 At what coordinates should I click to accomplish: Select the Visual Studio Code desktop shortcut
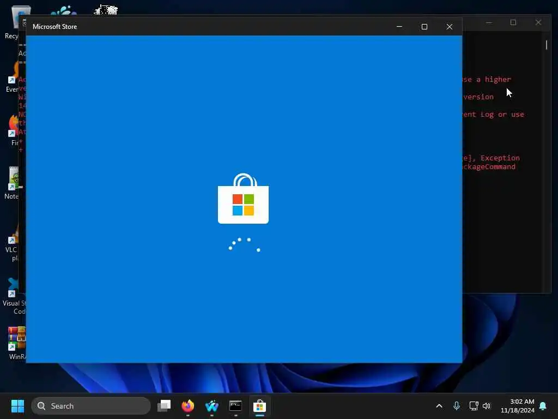[x=14, y=296]
